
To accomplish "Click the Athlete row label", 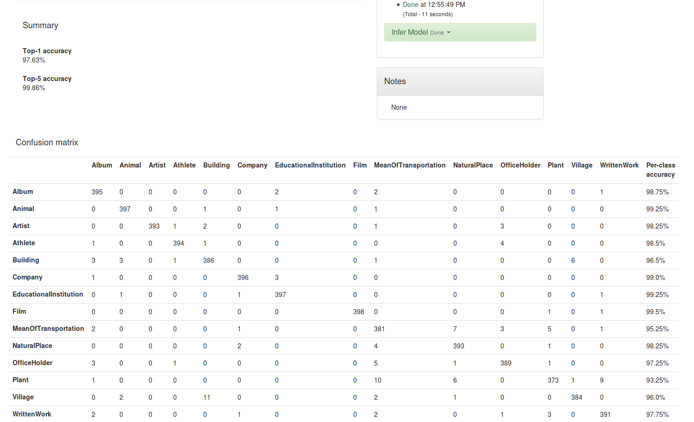I will coord(24,243).
